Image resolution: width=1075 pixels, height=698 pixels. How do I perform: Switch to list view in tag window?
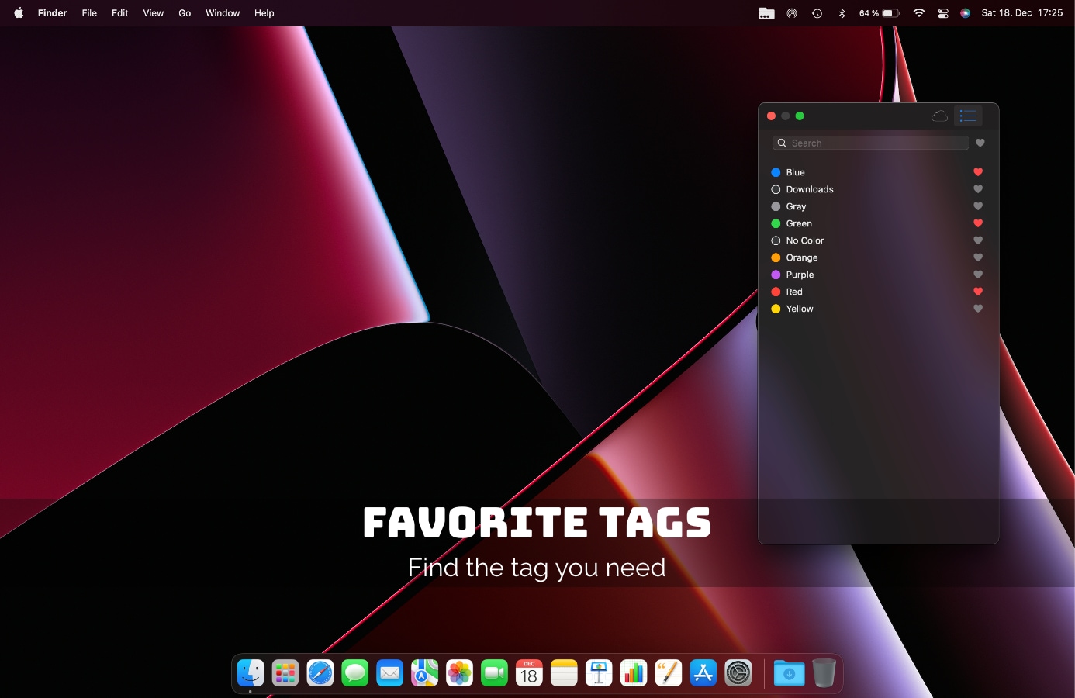click(x=968, y=116)
